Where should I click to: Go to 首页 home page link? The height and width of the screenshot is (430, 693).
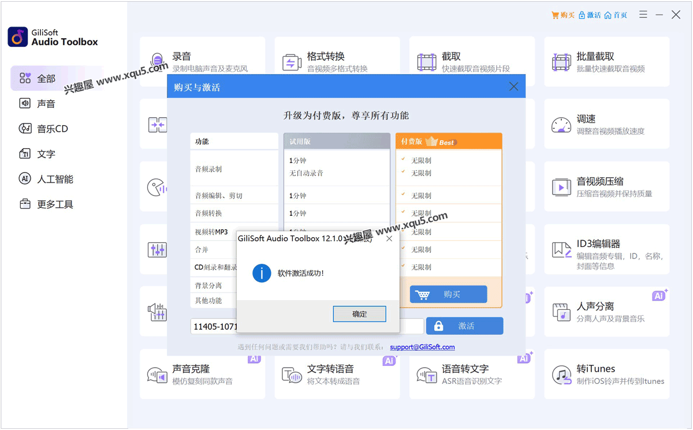point(616,15)
